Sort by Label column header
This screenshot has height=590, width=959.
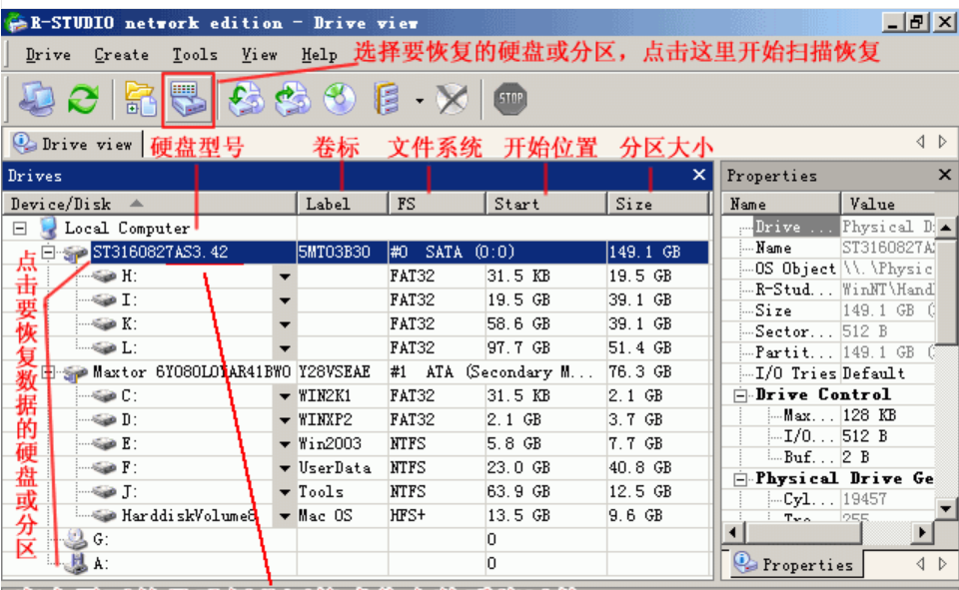tap(343, 205)
